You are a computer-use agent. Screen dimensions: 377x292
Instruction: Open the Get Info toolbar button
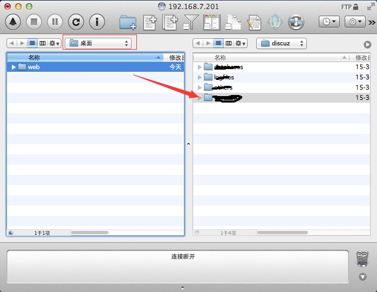tap(97, 22)
